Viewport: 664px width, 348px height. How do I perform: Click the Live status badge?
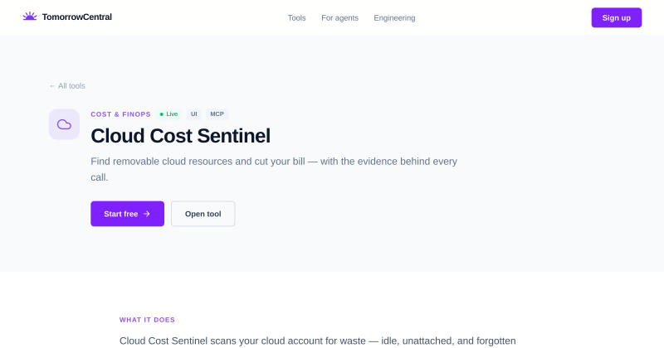168,114
